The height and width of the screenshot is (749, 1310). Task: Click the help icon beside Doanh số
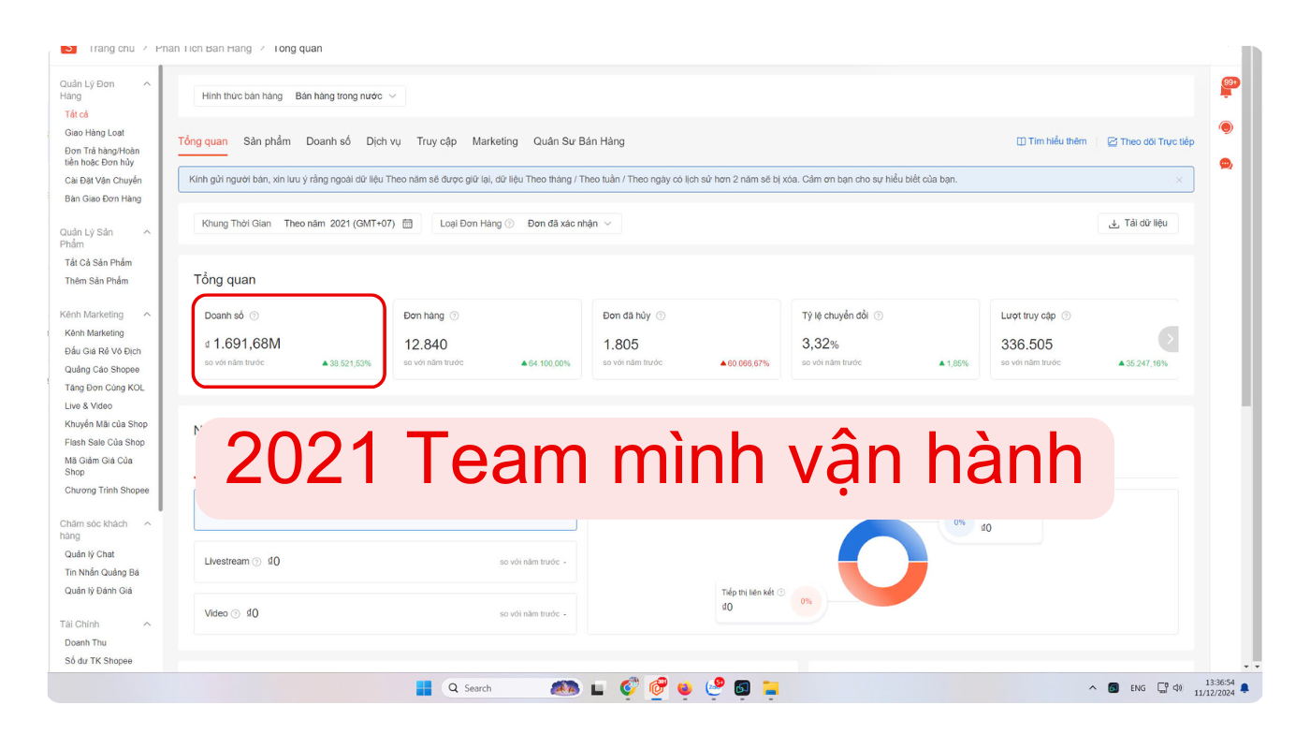coord(255,316)
